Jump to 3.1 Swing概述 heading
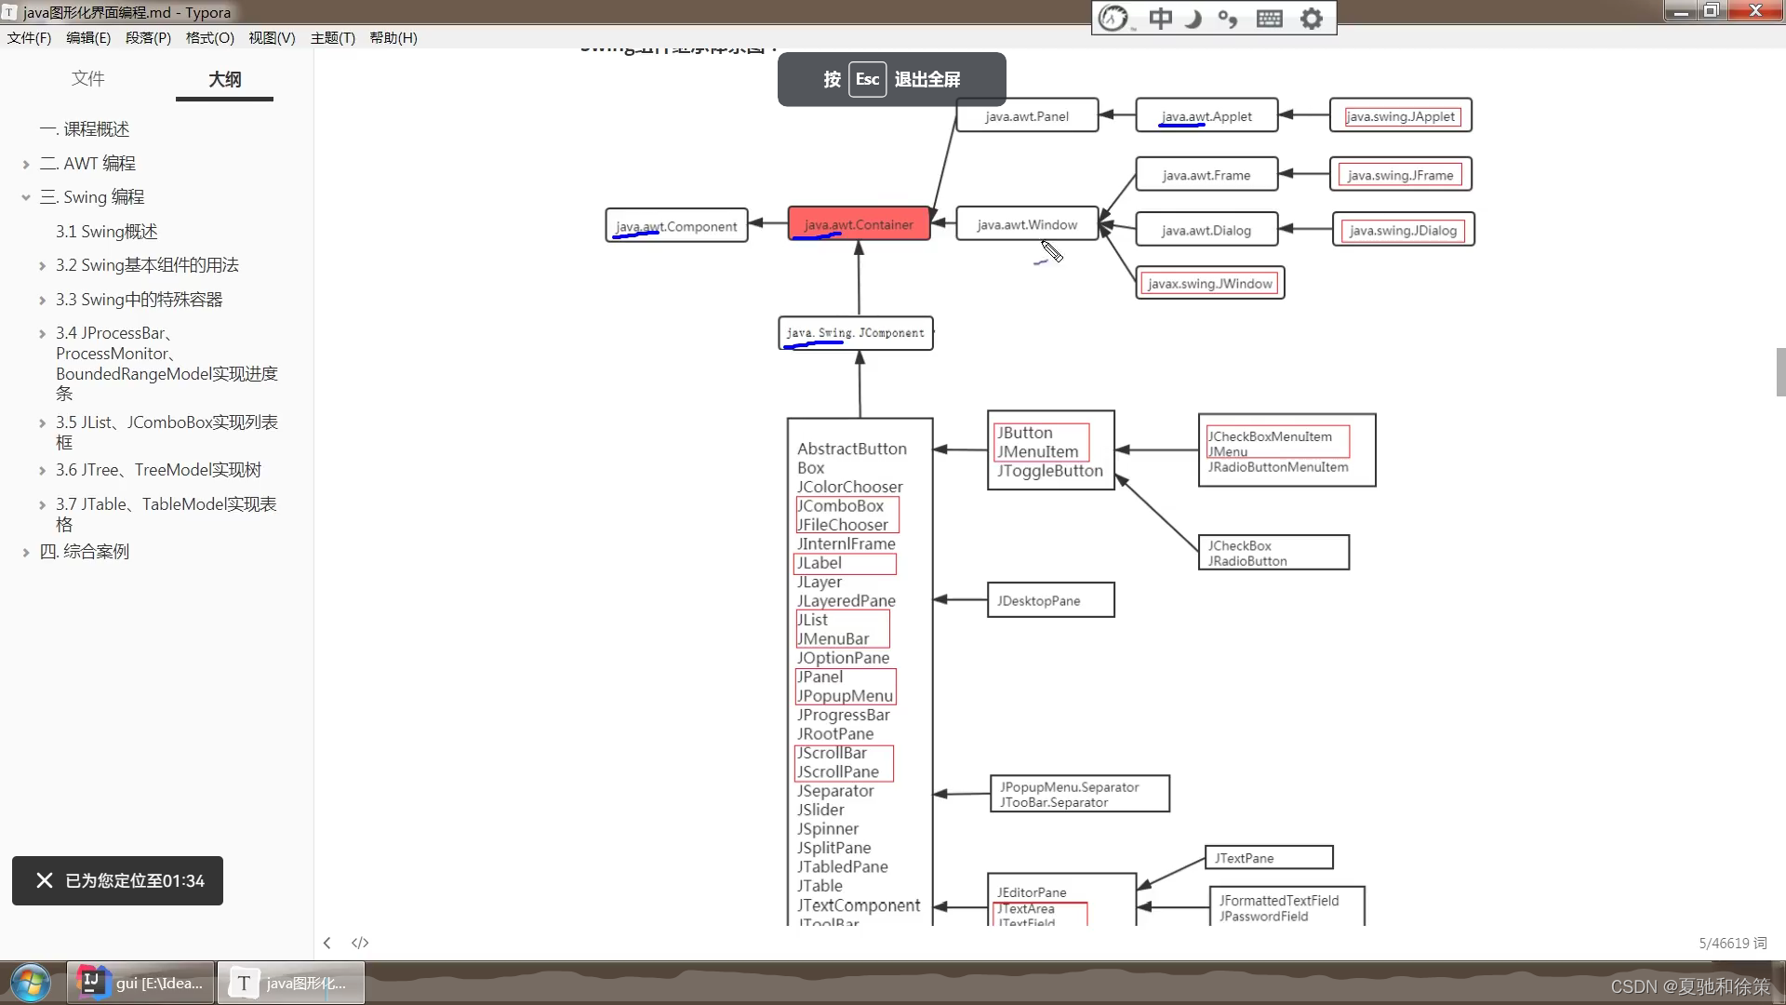 point(106,232)
